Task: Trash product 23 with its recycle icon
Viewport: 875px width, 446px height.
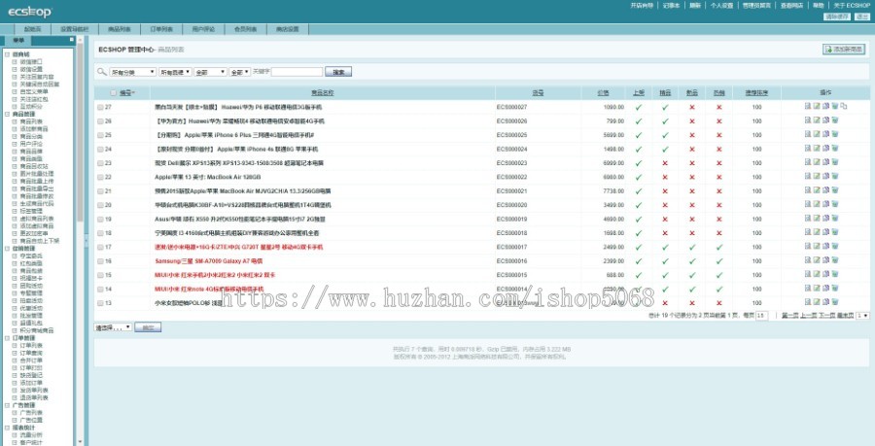Action: point(835,162)
